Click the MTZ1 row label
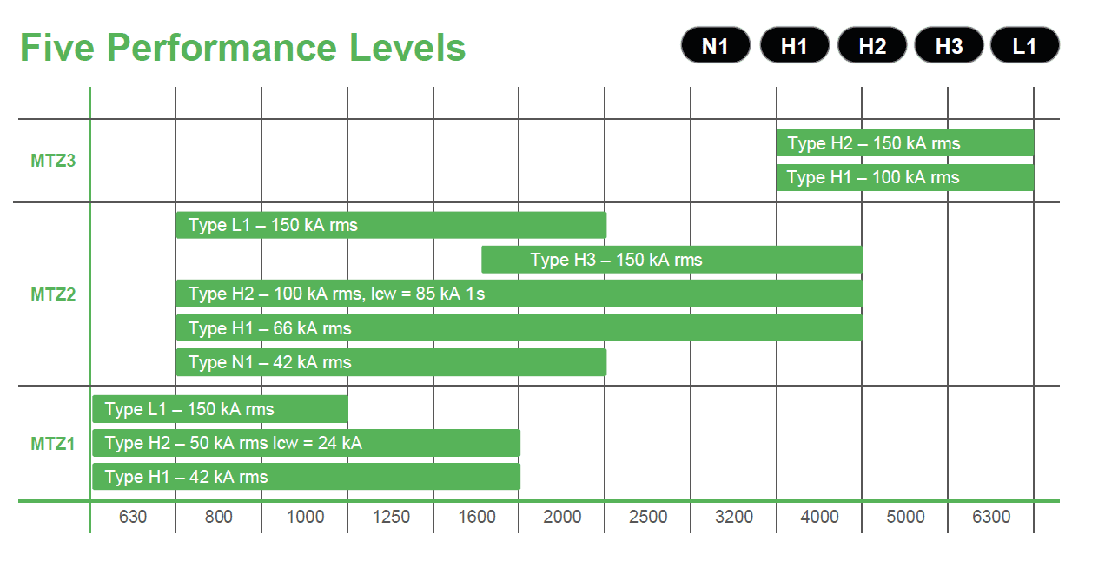The image size is (1105, 568). [x=54, y=444]
